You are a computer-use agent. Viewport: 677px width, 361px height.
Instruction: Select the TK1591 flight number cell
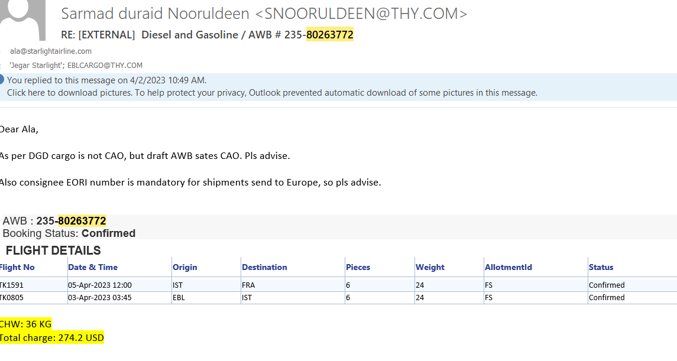pos(12,285)
